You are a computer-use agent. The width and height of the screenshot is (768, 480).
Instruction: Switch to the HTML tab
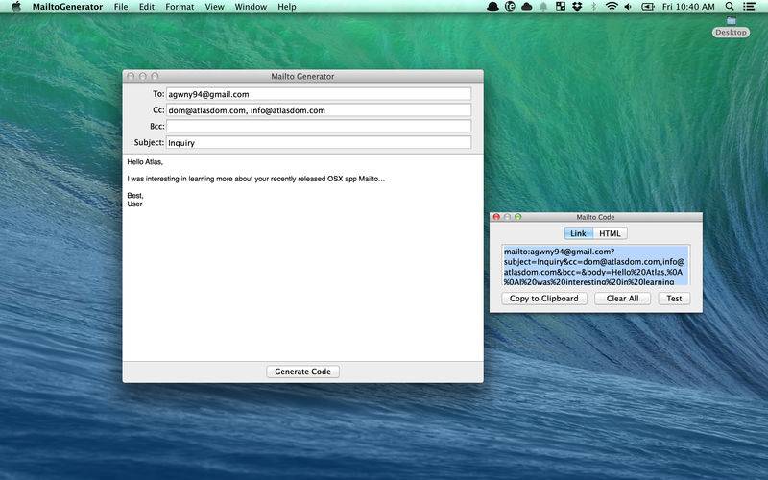610,233
